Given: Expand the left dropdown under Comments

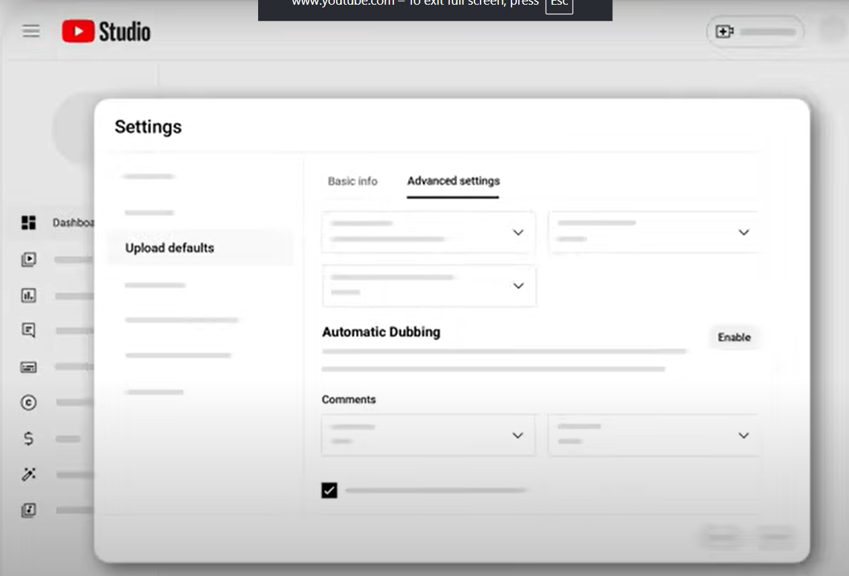Looking at the screenshot, I should pos(518,435).
